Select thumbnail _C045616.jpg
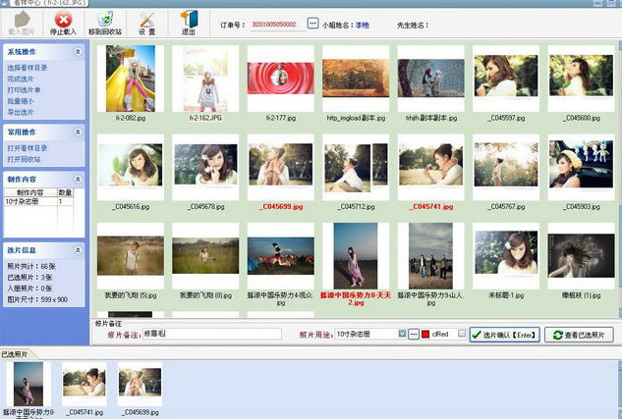 (x=131, y=167)
